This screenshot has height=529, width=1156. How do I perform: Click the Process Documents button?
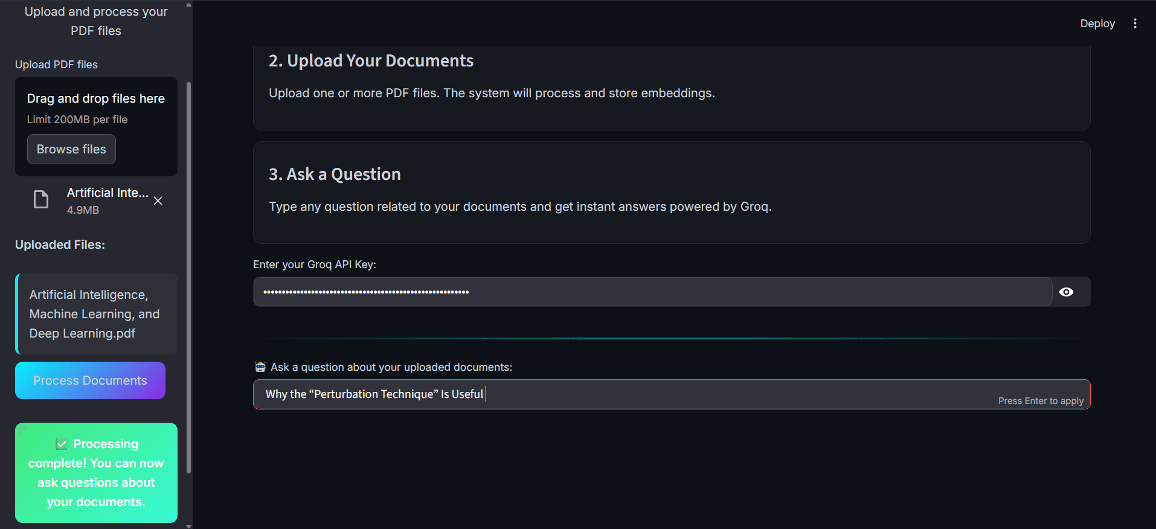pos(90,380)
